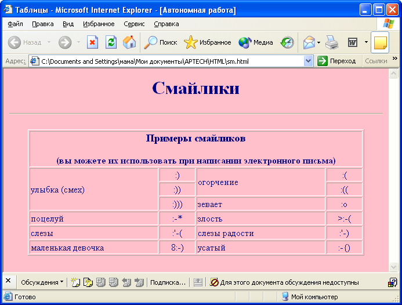Image resolution: width=402 pixels, height=305 pixels.
Task: Click the Подписка subscribe button
Action: [168, 282]
